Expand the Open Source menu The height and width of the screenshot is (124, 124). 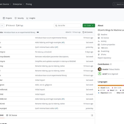(x=5, y=4)
